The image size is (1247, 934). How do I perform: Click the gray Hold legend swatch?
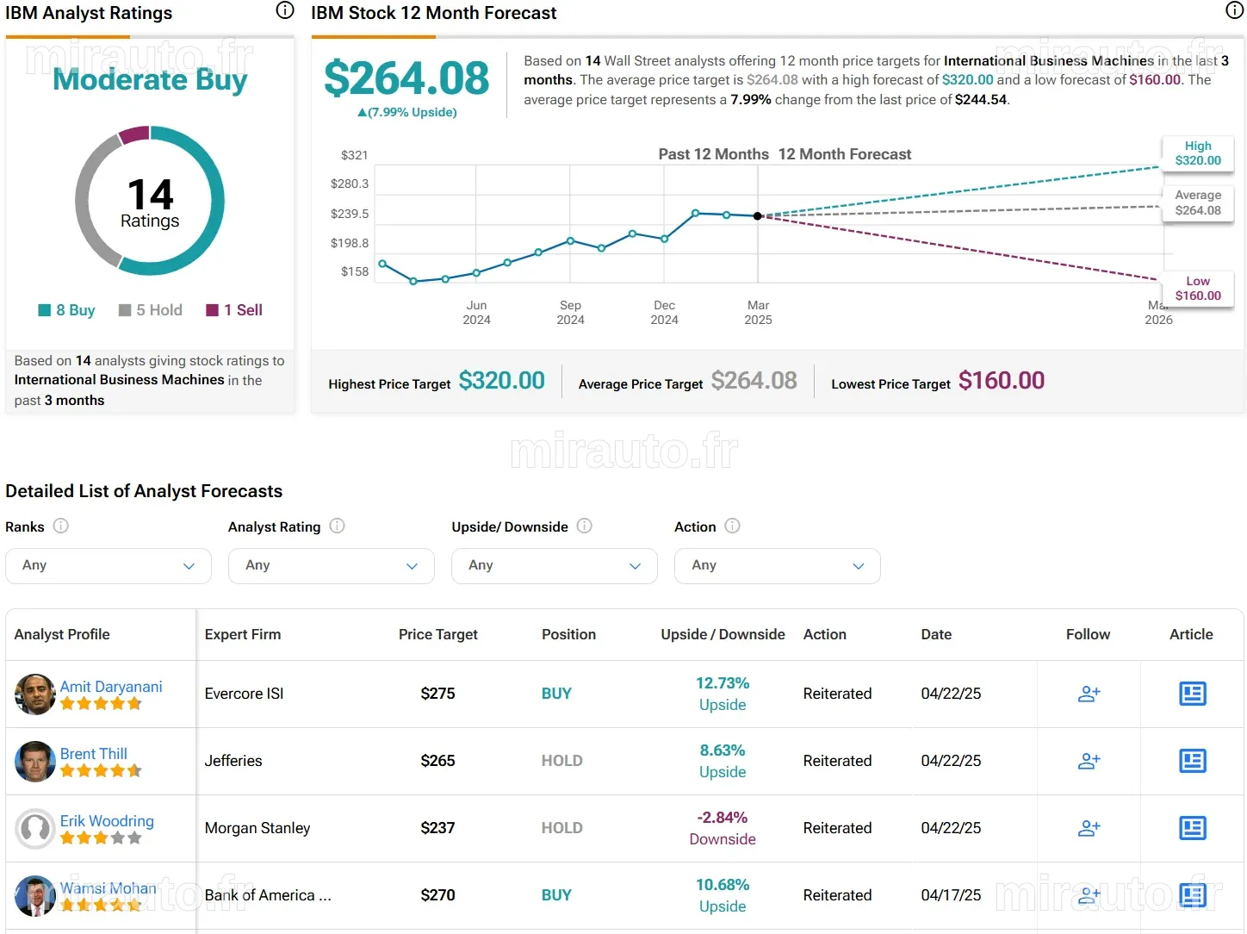pos(125,310)
